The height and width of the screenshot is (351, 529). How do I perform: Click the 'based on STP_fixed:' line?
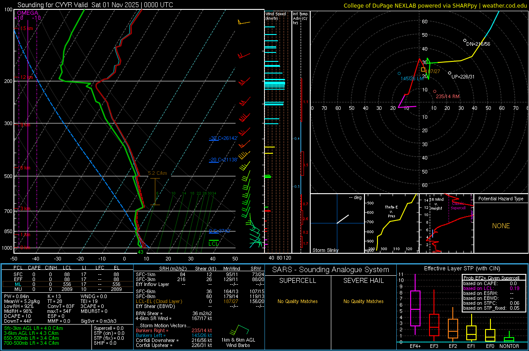tap(491, 308)
